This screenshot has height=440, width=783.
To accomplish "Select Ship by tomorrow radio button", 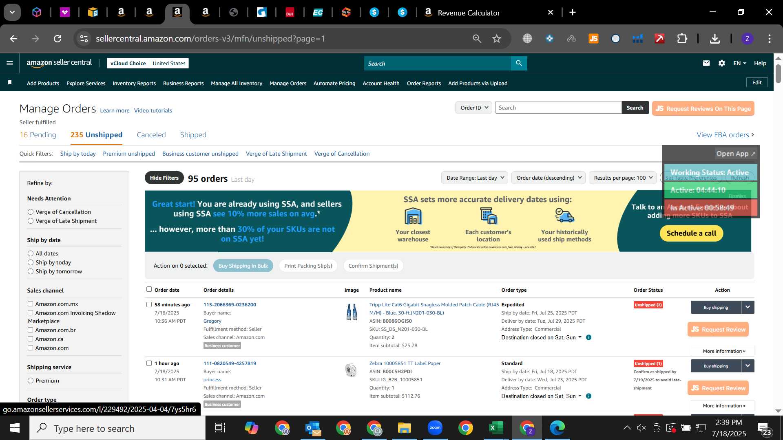I will [x=31, y=271].
